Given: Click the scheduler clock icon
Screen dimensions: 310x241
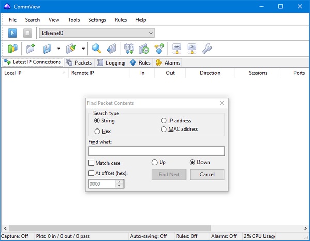Looking at the screenshot, I should [x=144, y=49].
